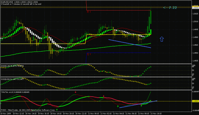Click the 1.4950 price axis label
Image resolution: width=199 pixels, height=115 pixels.
pos(195,53)
